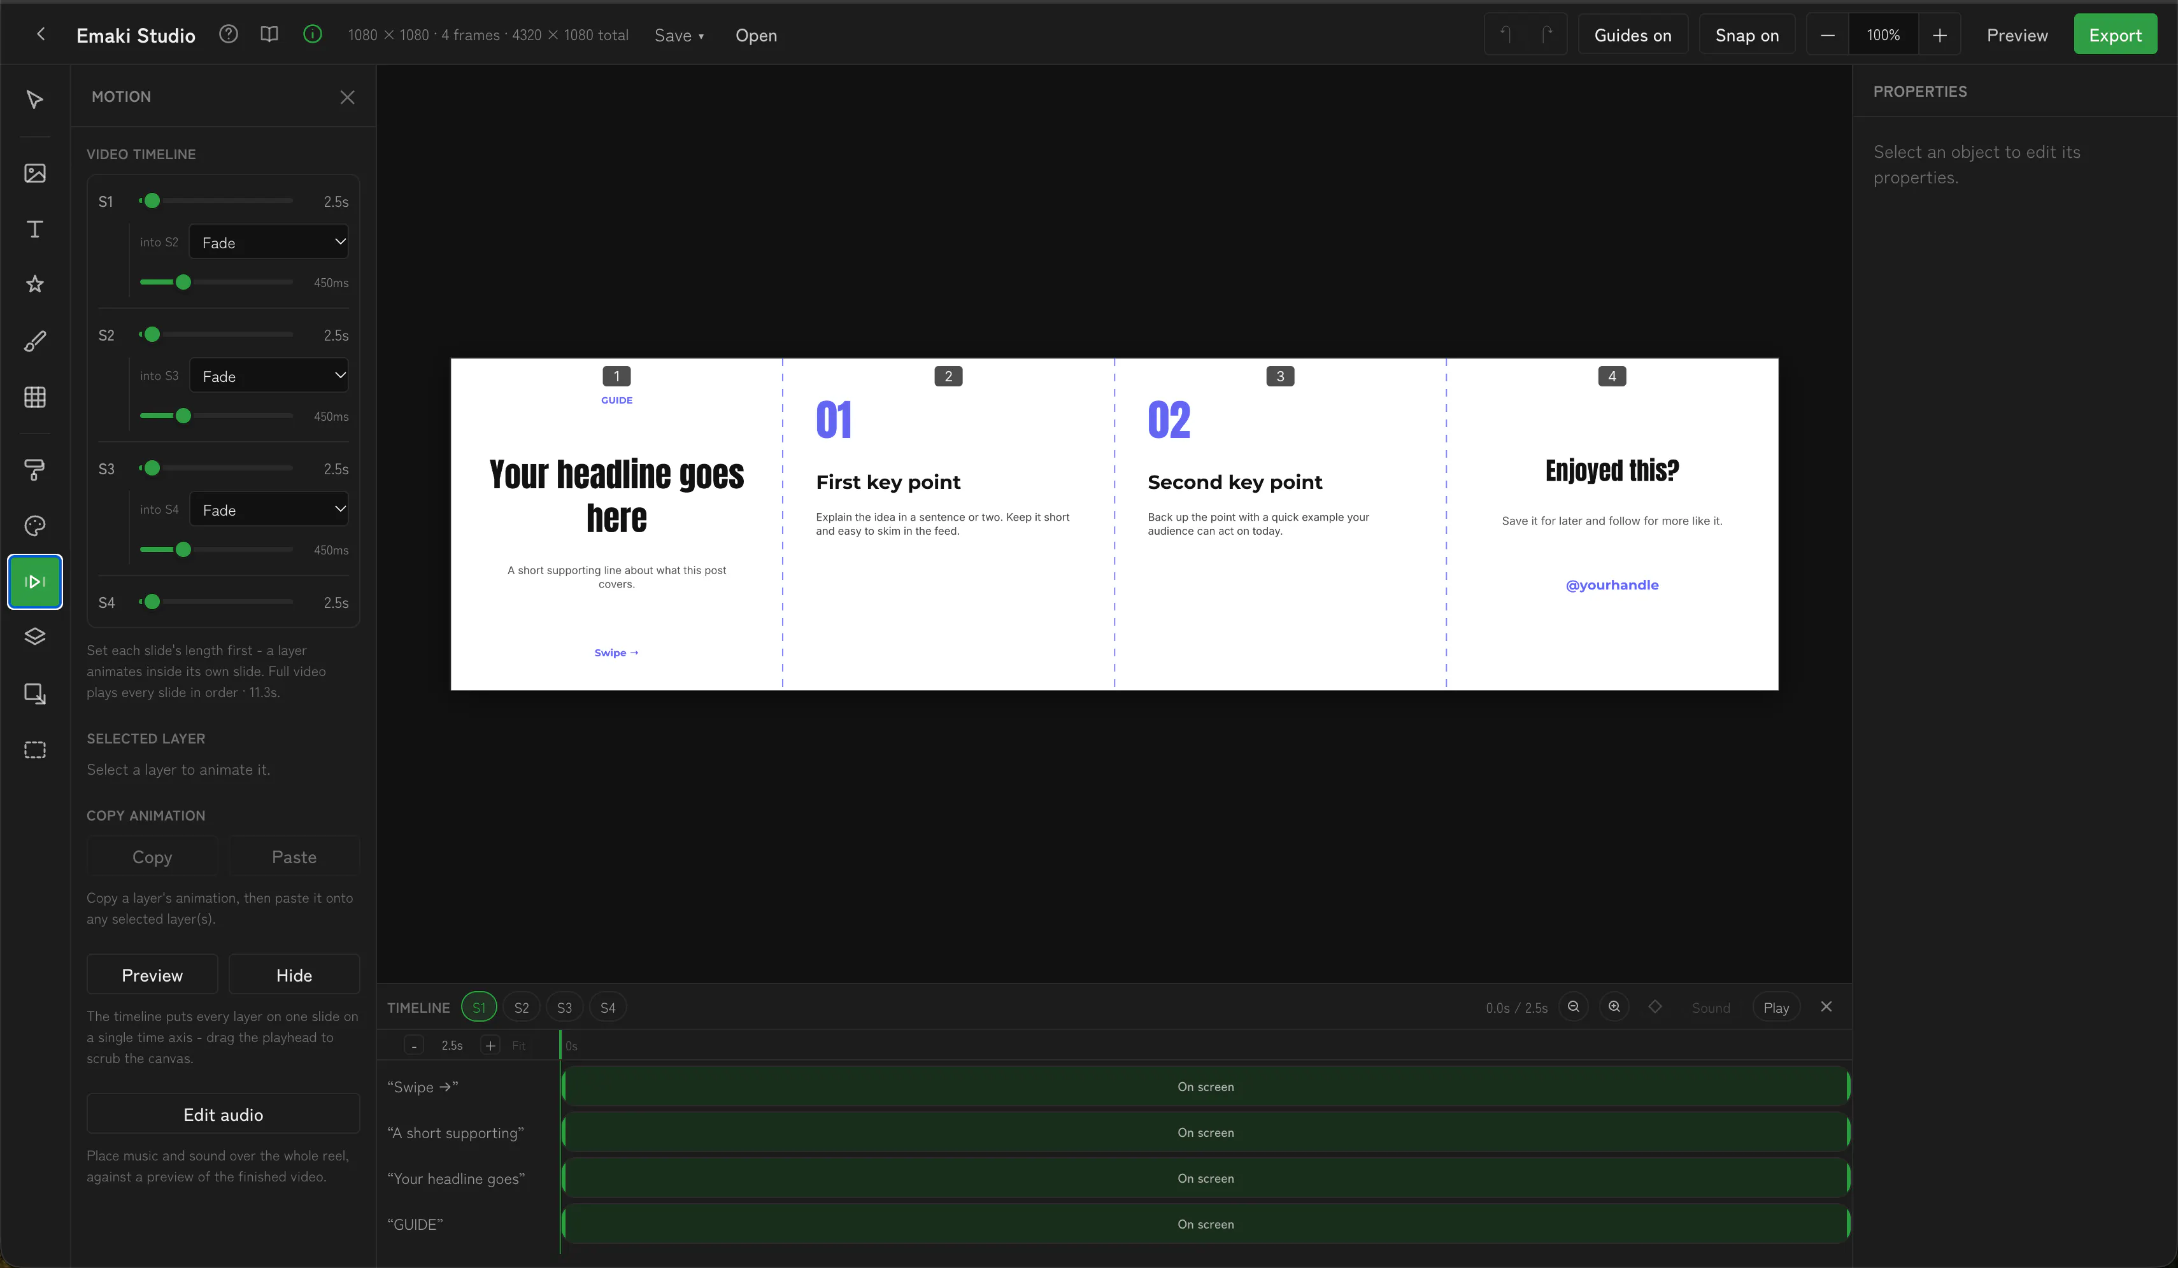
Task: Open the Save dropdown menu
Action: (x=680, y=36)
